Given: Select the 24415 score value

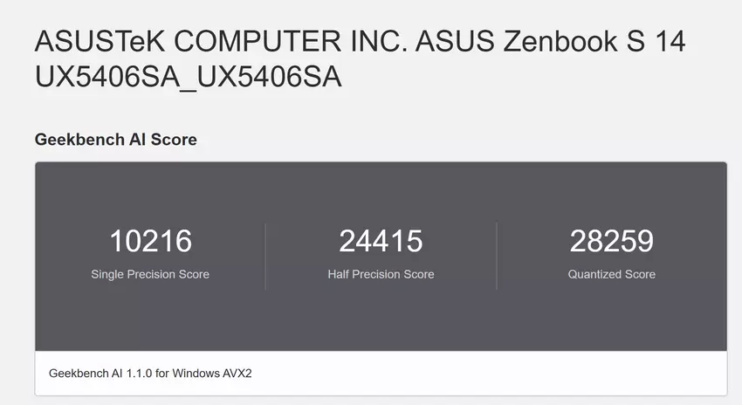Looking at the screenshot, I should tap(381, 241).
